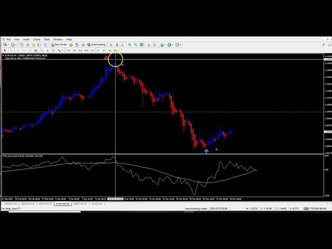Switch chart to candlesticks mode

117,45
